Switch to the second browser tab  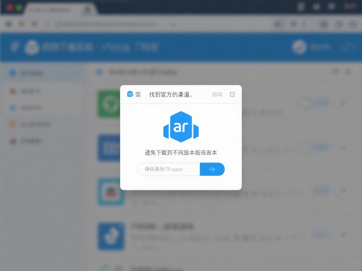click(x=87, y=10)
